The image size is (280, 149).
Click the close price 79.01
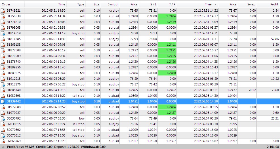pos(233,118)
